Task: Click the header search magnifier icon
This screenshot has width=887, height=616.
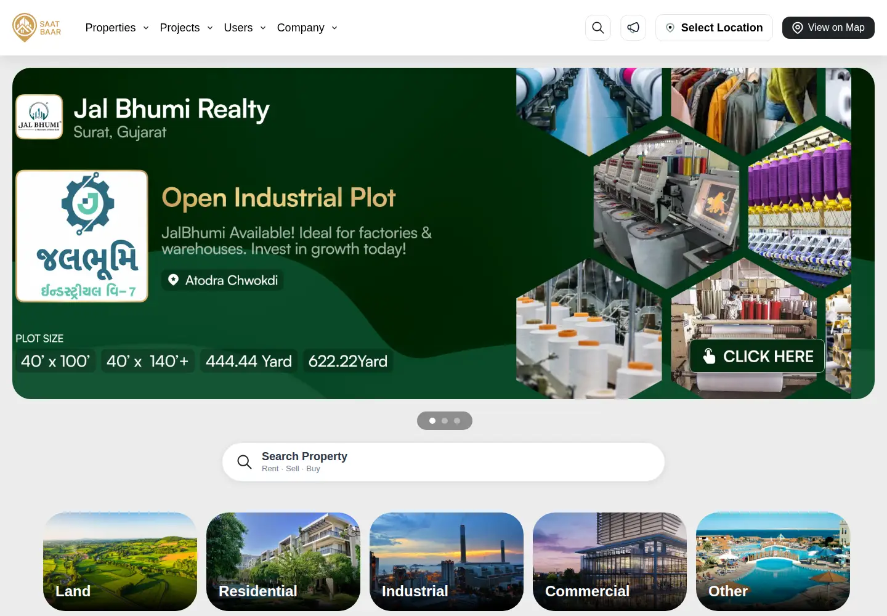Action: tap(597, 28)
